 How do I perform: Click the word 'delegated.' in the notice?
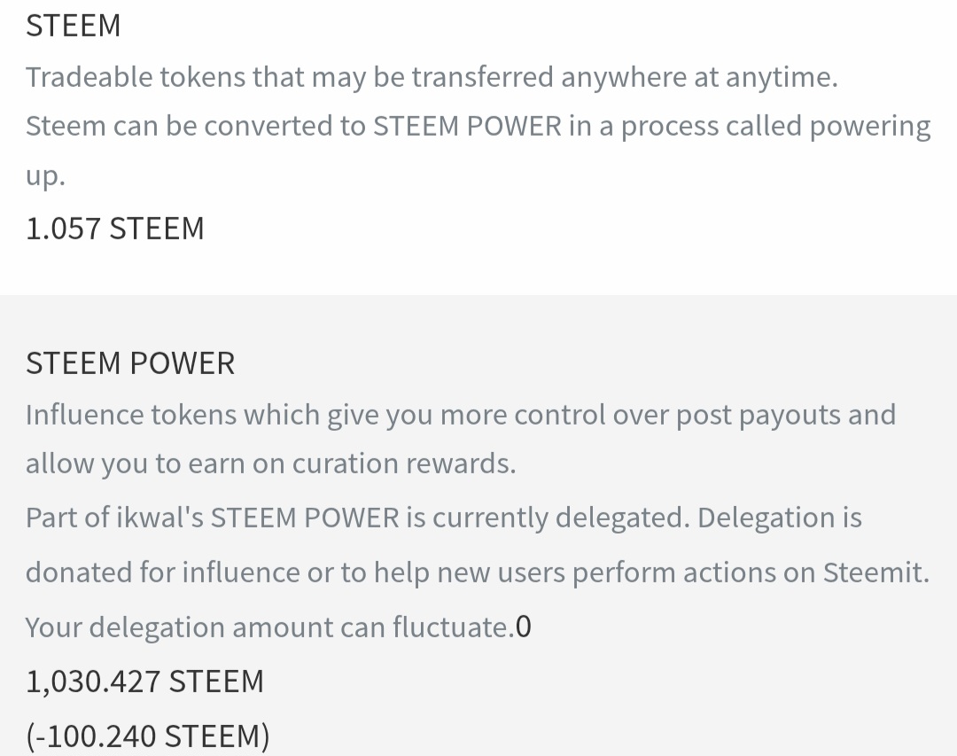[623, 518]
